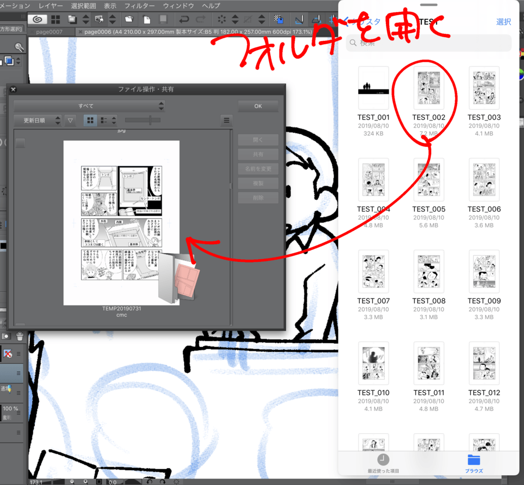The width and height of the screenshot is (524, 485).
Task: Switch file dialog to list detail view
Action: tap(104, 121)
